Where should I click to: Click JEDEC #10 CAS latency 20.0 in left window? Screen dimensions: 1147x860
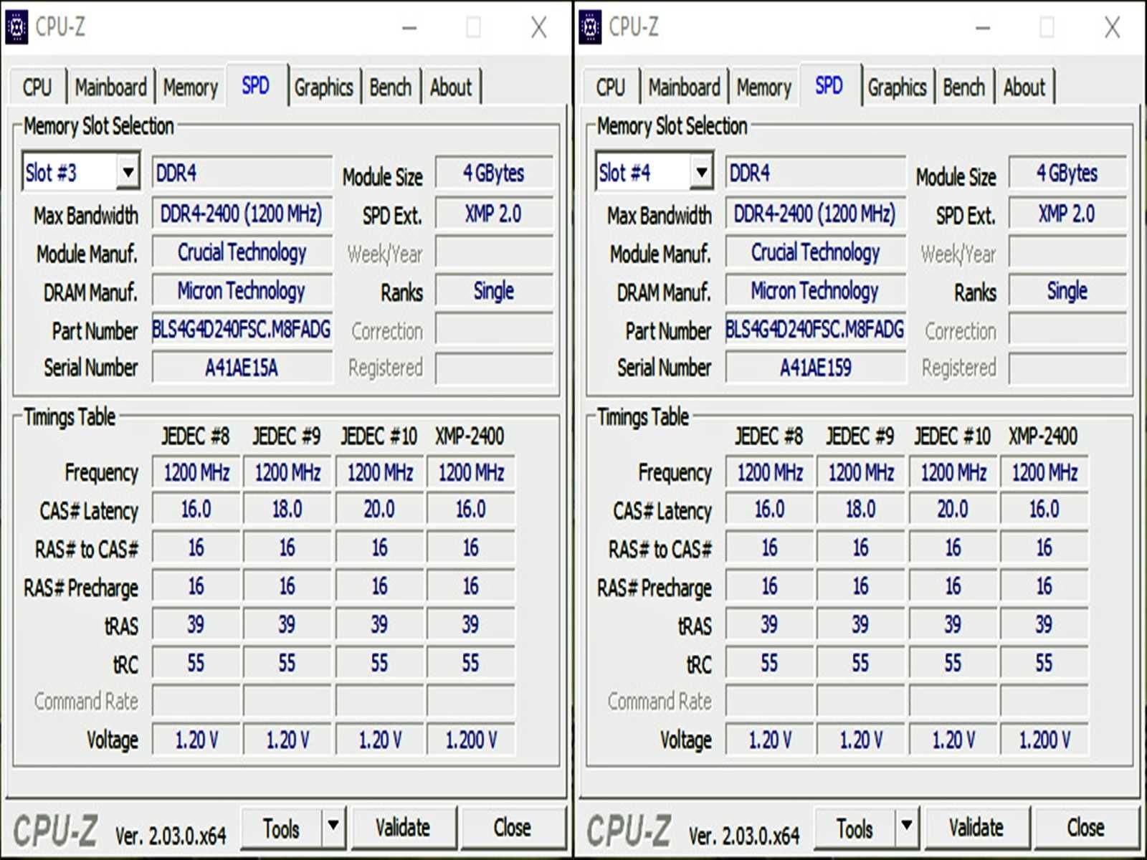(x=379, y=510)
